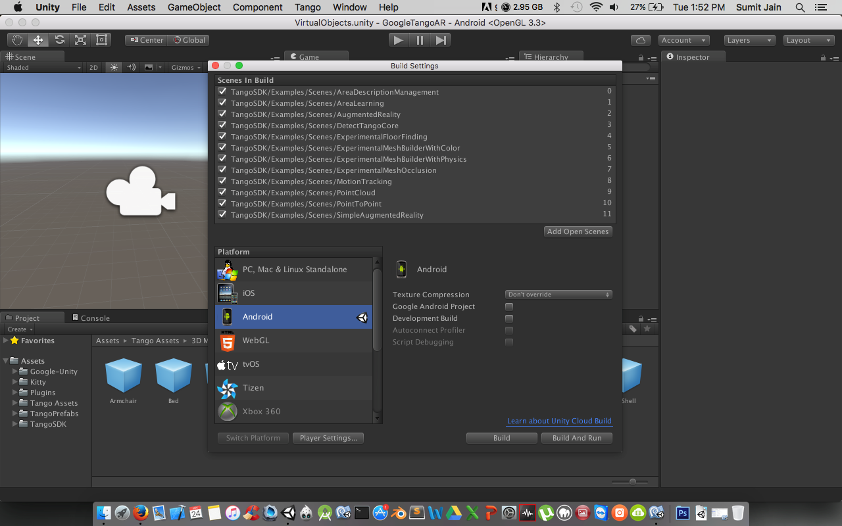
Task: Uncheck the MotionTracking scene checkbox
Action: click(222, 181)
